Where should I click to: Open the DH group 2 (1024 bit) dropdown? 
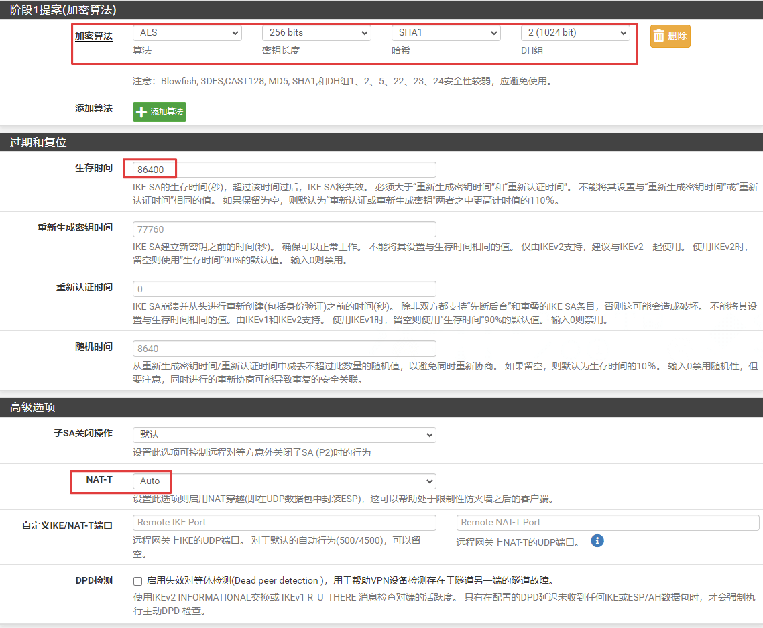point(575,32)
